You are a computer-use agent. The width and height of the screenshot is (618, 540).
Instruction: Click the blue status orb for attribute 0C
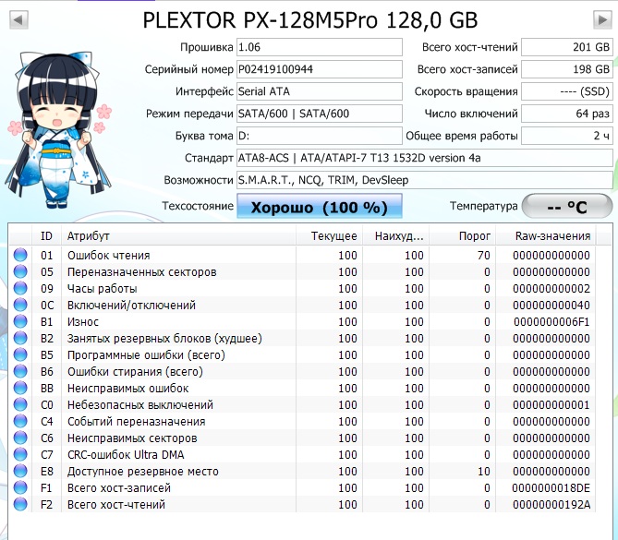pyautogui.click(x=20, y=305)
